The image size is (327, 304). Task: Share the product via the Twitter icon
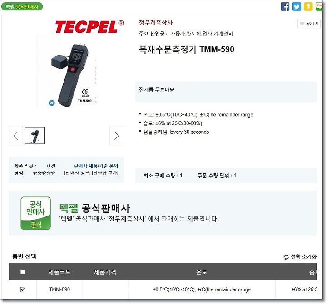(x=297, y=6)
